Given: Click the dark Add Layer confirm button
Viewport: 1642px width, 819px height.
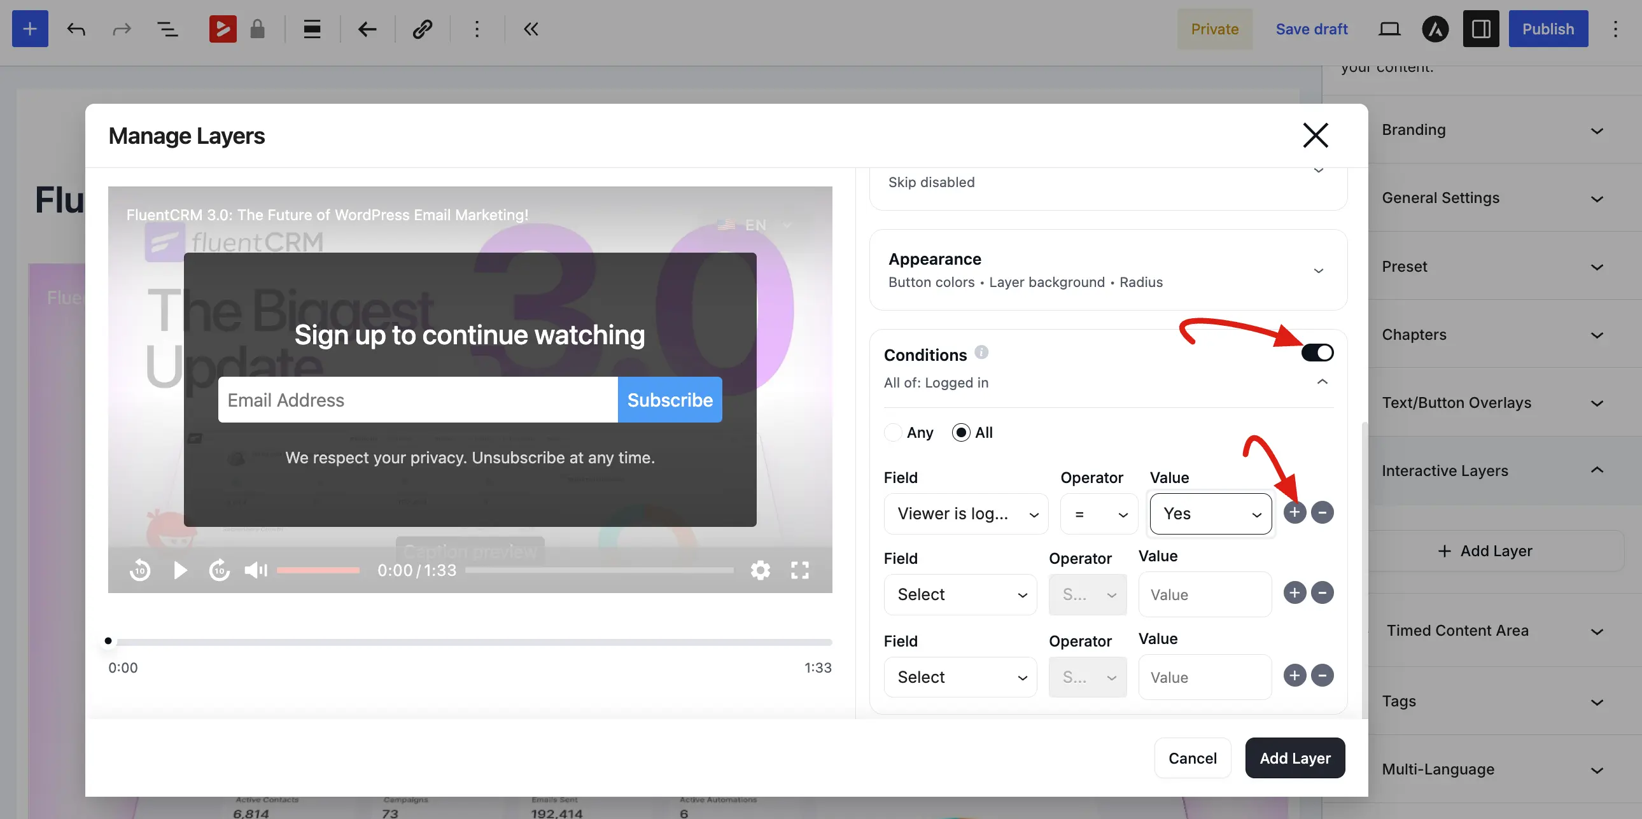Looking at the screenshot, I should pos(1295,758).
